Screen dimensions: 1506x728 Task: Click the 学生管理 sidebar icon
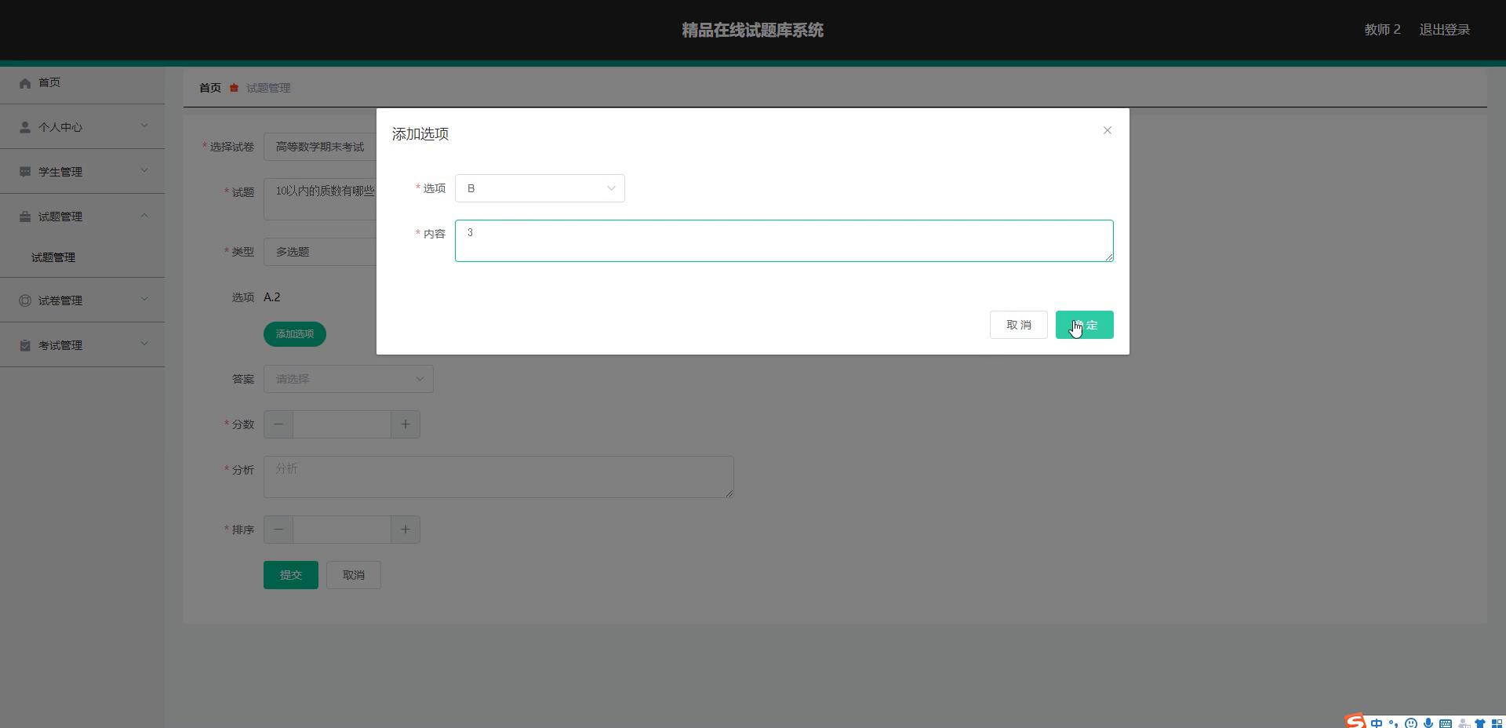tap(25, 172)
